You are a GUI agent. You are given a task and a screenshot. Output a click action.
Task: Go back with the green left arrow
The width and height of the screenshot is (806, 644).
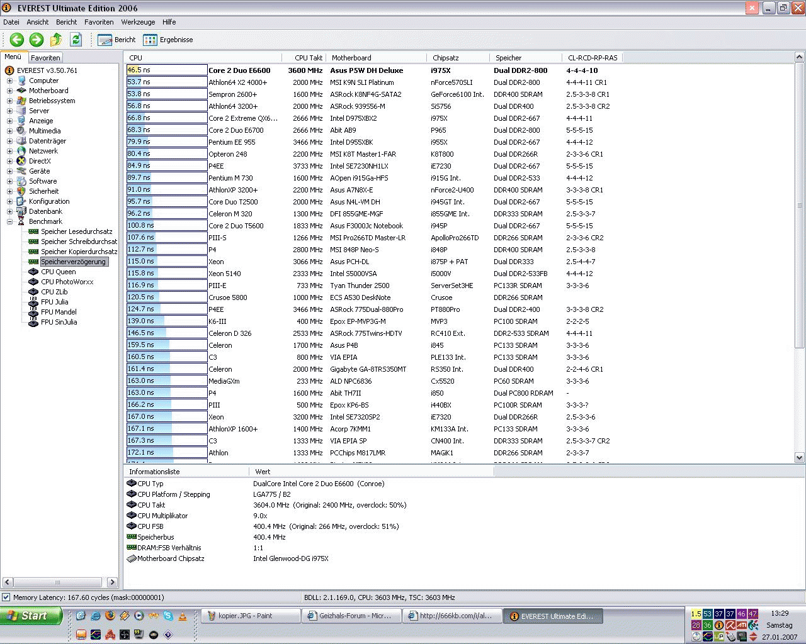click(17, 40)
